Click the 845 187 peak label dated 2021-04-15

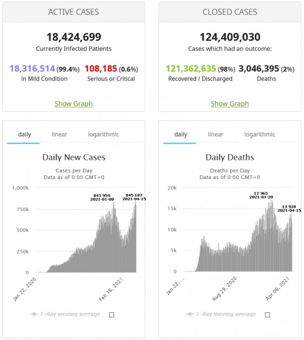tap(134, 197)
